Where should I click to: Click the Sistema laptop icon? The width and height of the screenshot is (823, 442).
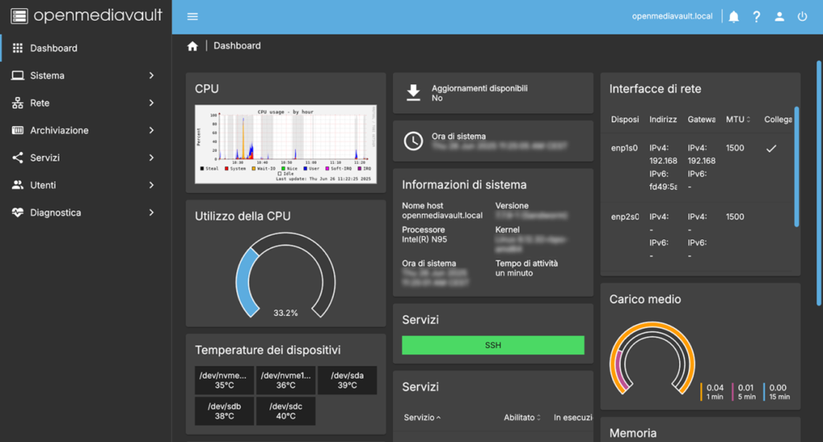click(18, 76)
